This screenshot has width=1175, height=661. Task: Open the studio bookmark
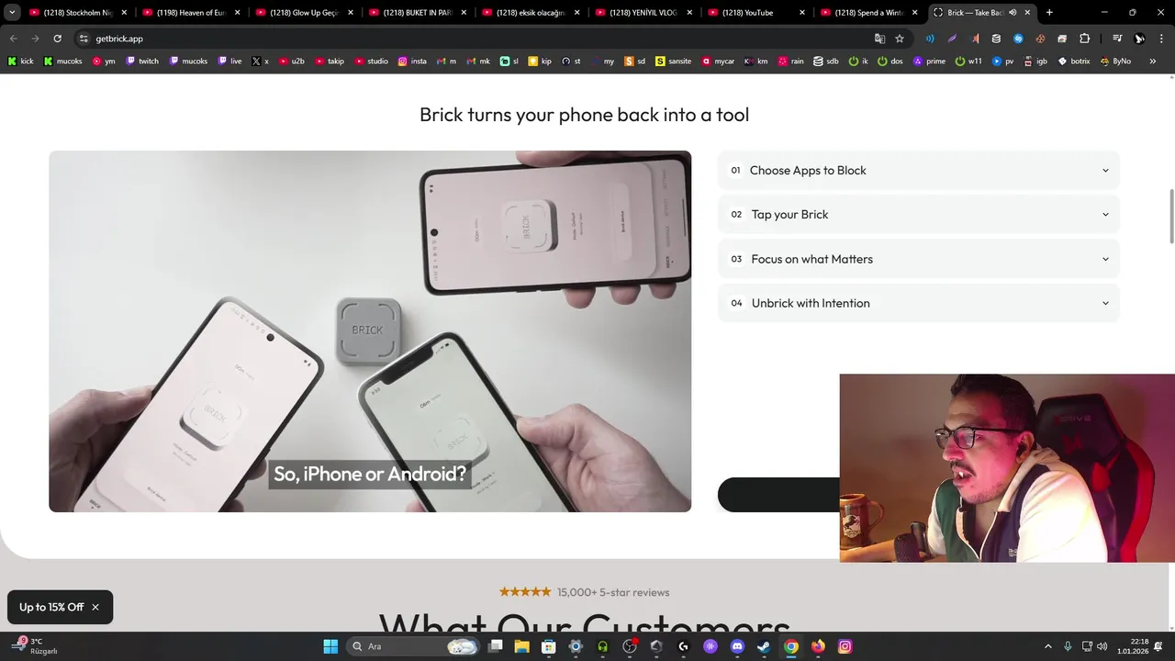(x=372, y=61)
